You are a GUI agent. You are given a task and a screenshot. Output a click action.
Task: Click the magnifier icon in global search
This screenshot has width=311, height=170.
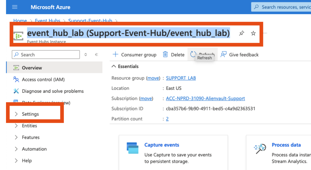[256, 7]
